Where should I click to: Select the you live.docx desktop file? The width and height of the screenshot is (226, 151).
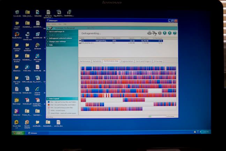(58, 123)
